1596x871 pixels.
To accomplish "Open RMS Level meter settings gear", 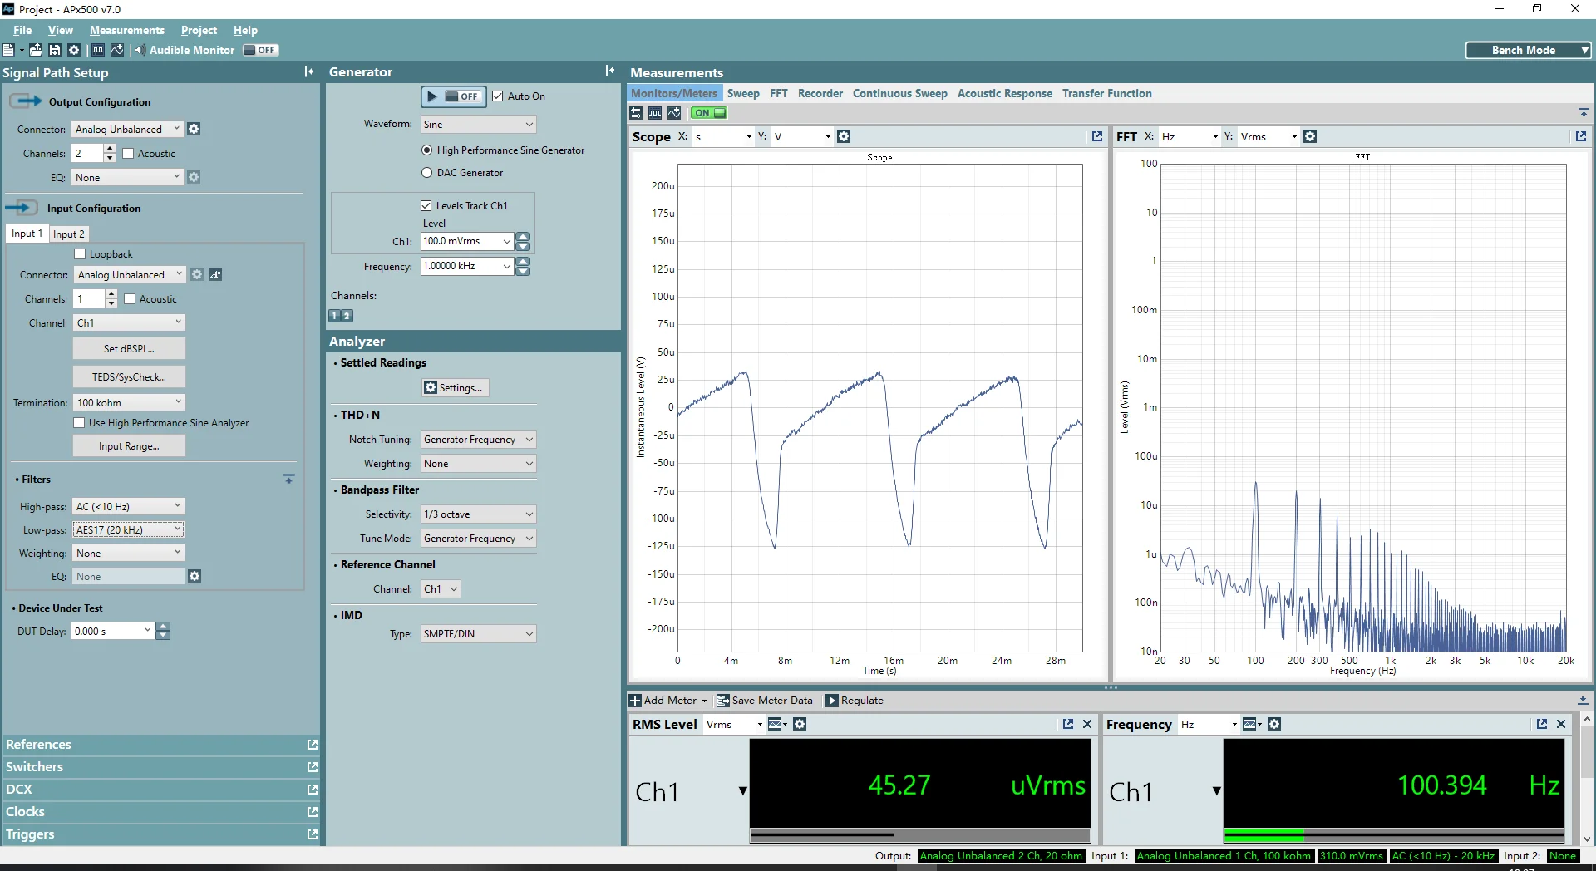I will (800, 724).
